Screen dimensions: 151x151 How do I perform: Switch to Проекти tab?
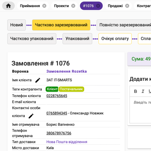[x=61, y=6]
